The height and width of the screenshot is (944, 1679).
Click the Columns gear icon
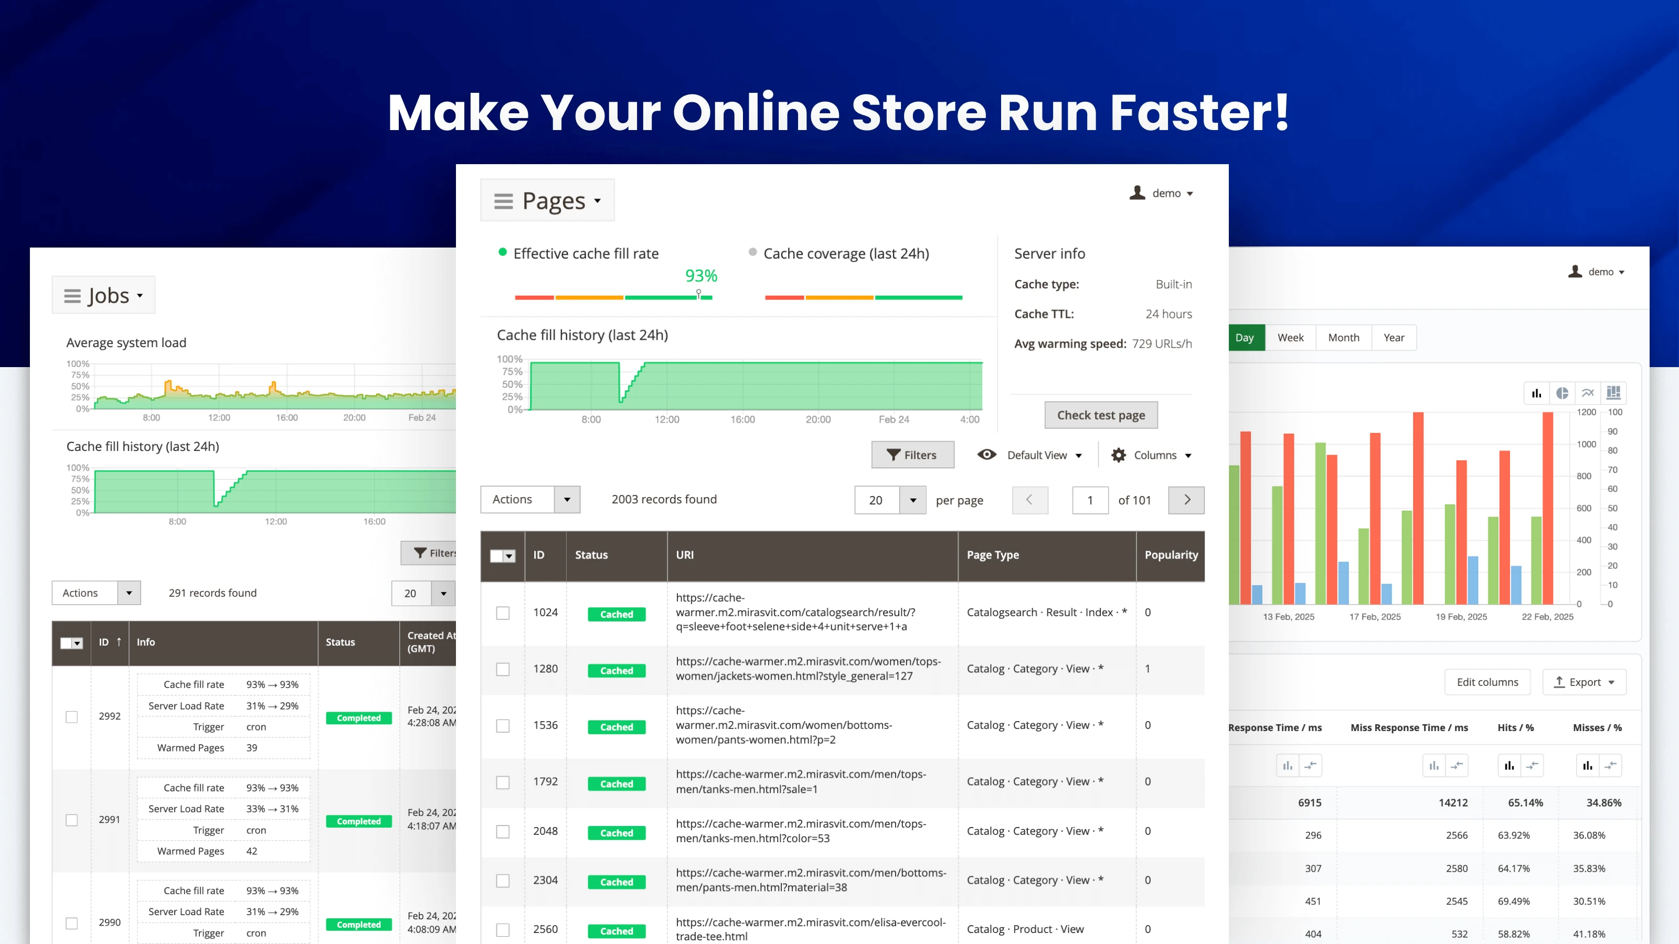(x=1119, y=455)
